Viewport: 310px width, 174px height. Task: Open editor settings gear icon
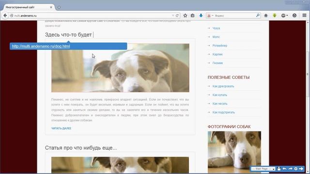tap(296, 169)
